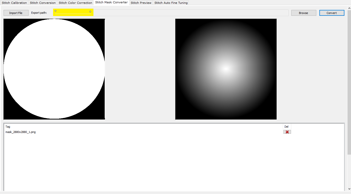This screenshot has width=351, height=194.
Task: Click Browse to choose export folder
Action: tap(304, 13)
